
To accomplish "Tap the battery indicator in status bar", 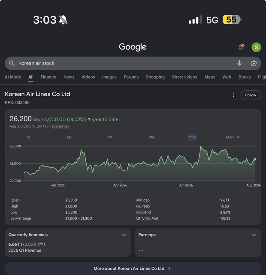I will [x=232, y=20].
